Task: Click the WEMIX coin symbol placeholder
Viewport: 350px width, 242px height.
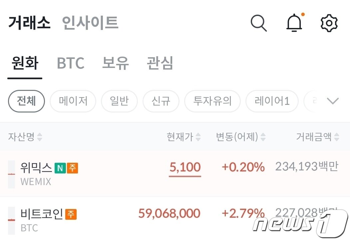Action: (12, 173)
